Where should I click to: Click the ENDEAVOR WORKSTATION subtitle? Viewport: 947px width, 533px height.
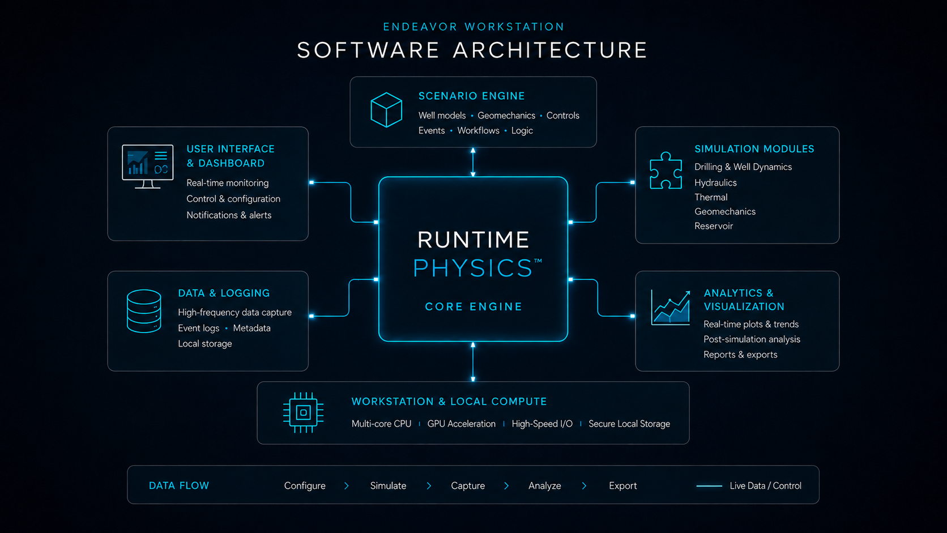(x=473, y=27)
